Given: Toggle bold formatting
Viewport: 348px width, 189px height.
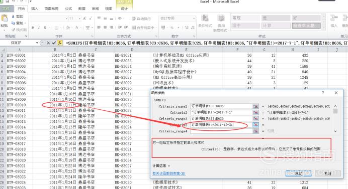Looking at the screenshot, I should (x=33, y=28).
